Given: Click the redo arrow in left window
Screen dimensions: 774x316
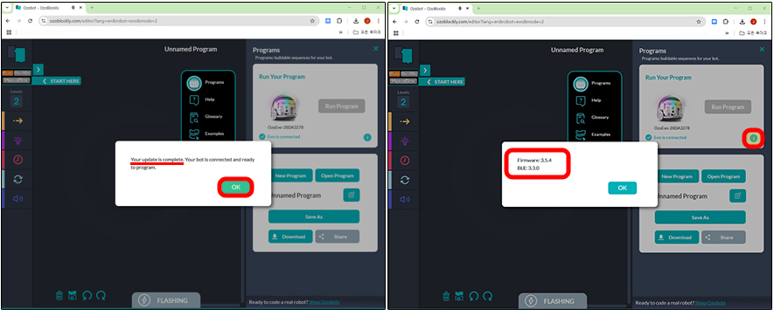Looking at the screenshot, I should 101,295.
